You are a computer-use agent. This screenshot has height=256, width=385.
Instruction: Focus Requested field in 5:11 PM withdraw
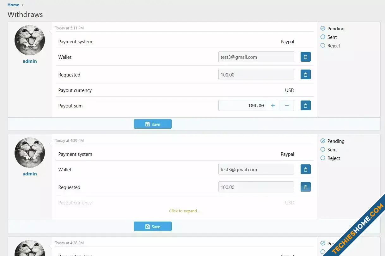(x=256, y=75)
